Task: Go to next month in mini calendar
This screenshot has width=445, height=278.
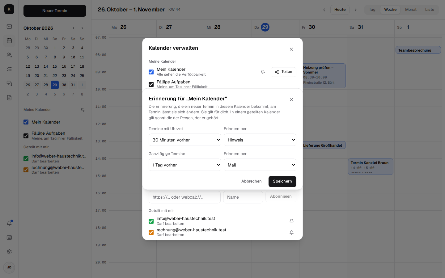Action: pos(82,28)
